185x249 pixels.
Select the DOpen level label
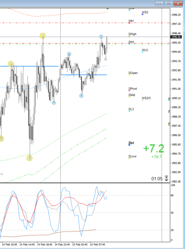pyautogui.click(x=133, y=73)
